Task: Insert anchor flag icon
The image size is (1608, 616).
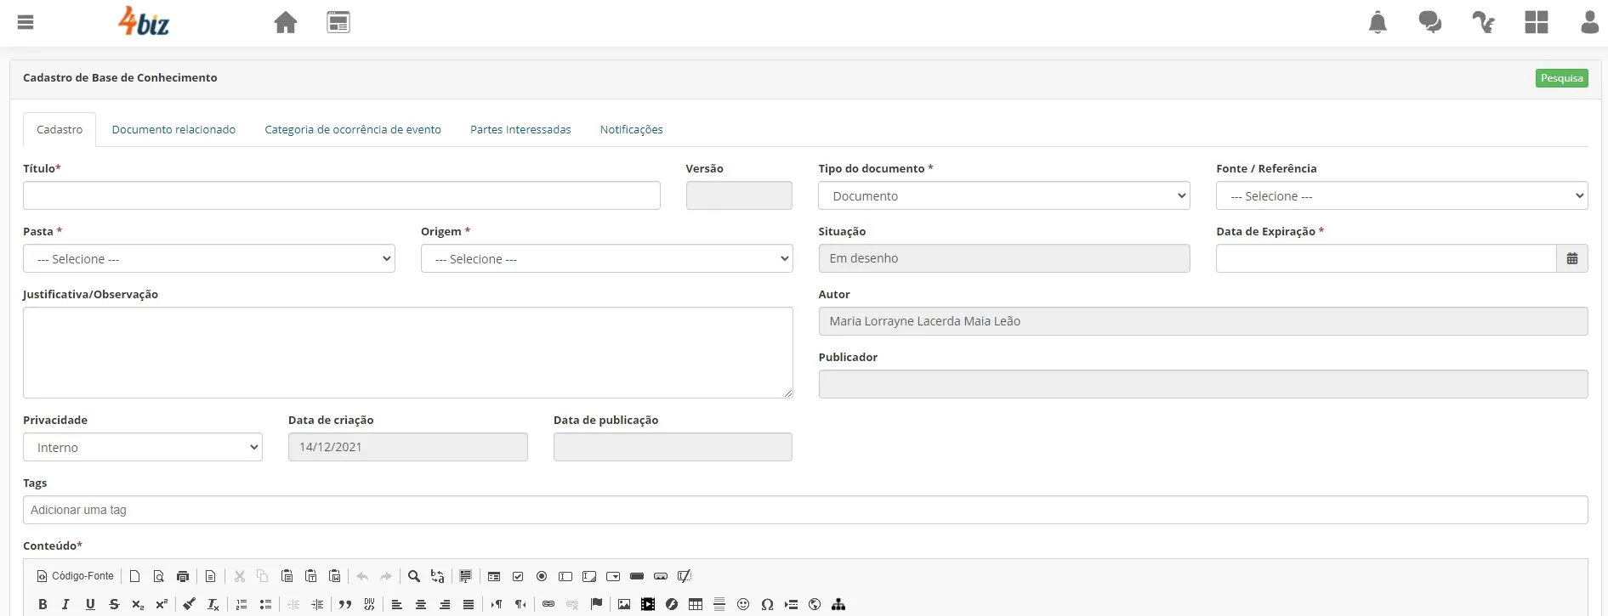Action: click(x=596, y=604)
